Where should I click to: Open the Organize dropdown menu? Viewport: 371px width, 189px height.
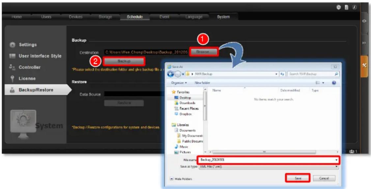(179, 83)
